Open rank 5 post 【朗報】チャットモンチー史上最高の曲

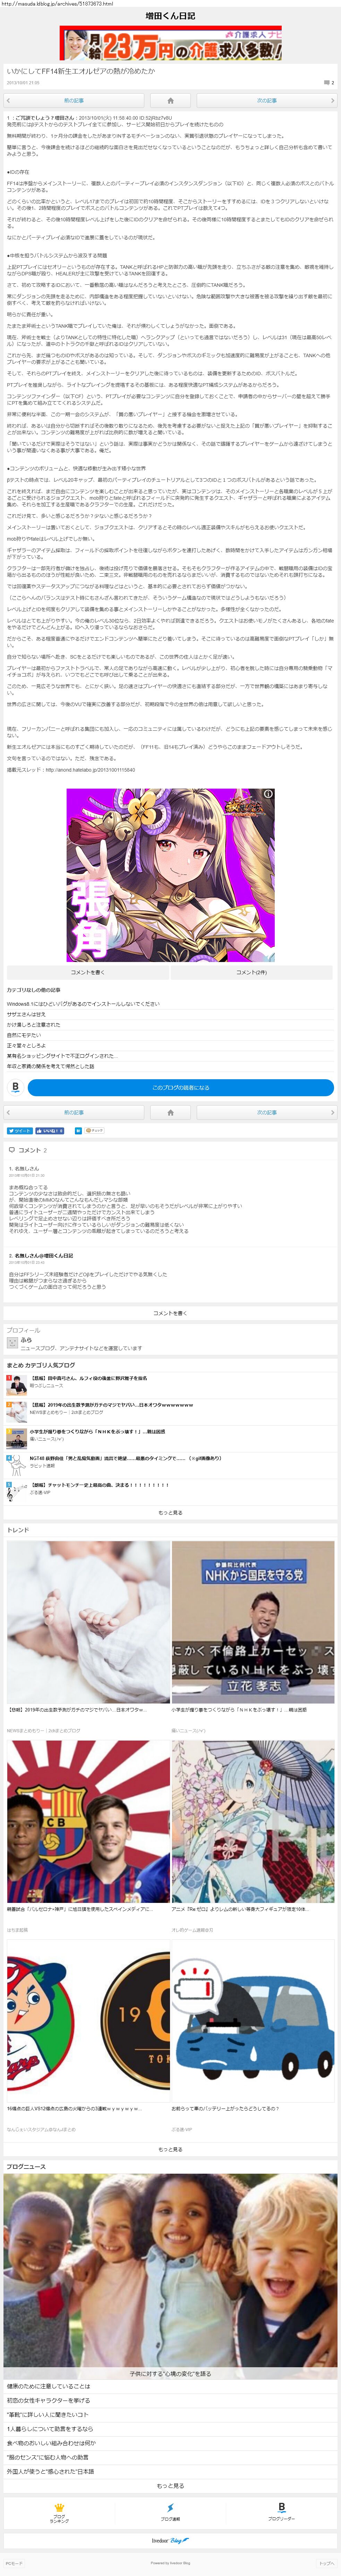(x=99, y=1485)
